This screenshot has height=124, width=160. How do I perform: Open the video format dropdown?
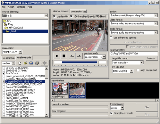[x=156, y=23]
